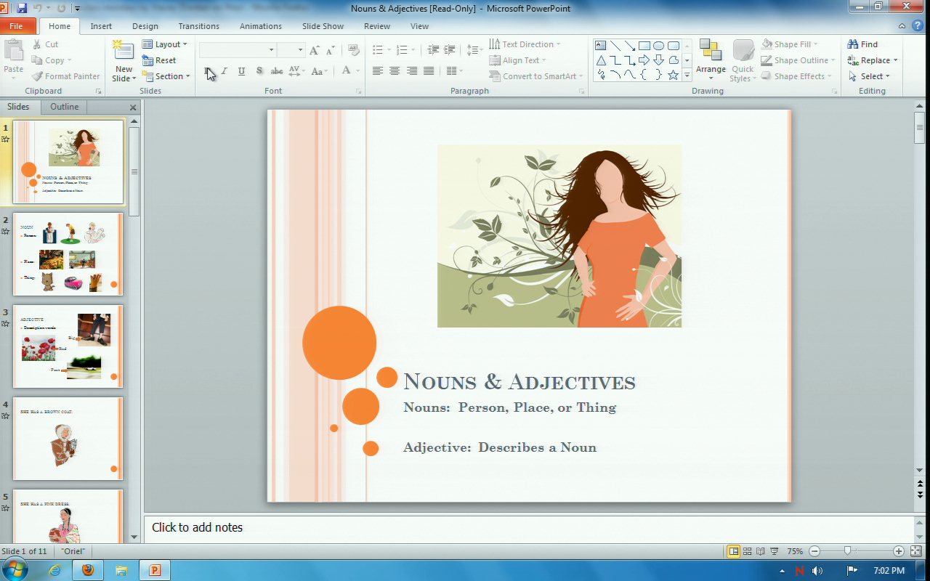Launch Firefox from the taskbar
The width and height of the screenshot is (930, 581).
tap(88, 570)
